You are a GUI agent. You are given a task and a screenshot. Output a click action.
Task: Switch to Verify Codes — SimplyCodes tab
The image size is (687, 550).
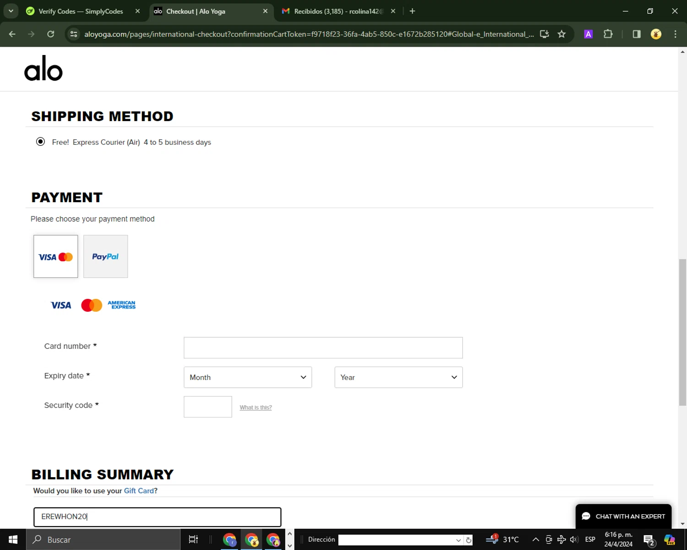(81, 11)
